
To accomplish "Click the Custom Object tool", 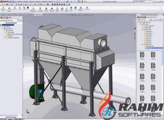I will pos(46,10).
